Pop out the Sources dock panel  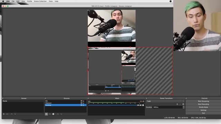(x=45, y=98)
